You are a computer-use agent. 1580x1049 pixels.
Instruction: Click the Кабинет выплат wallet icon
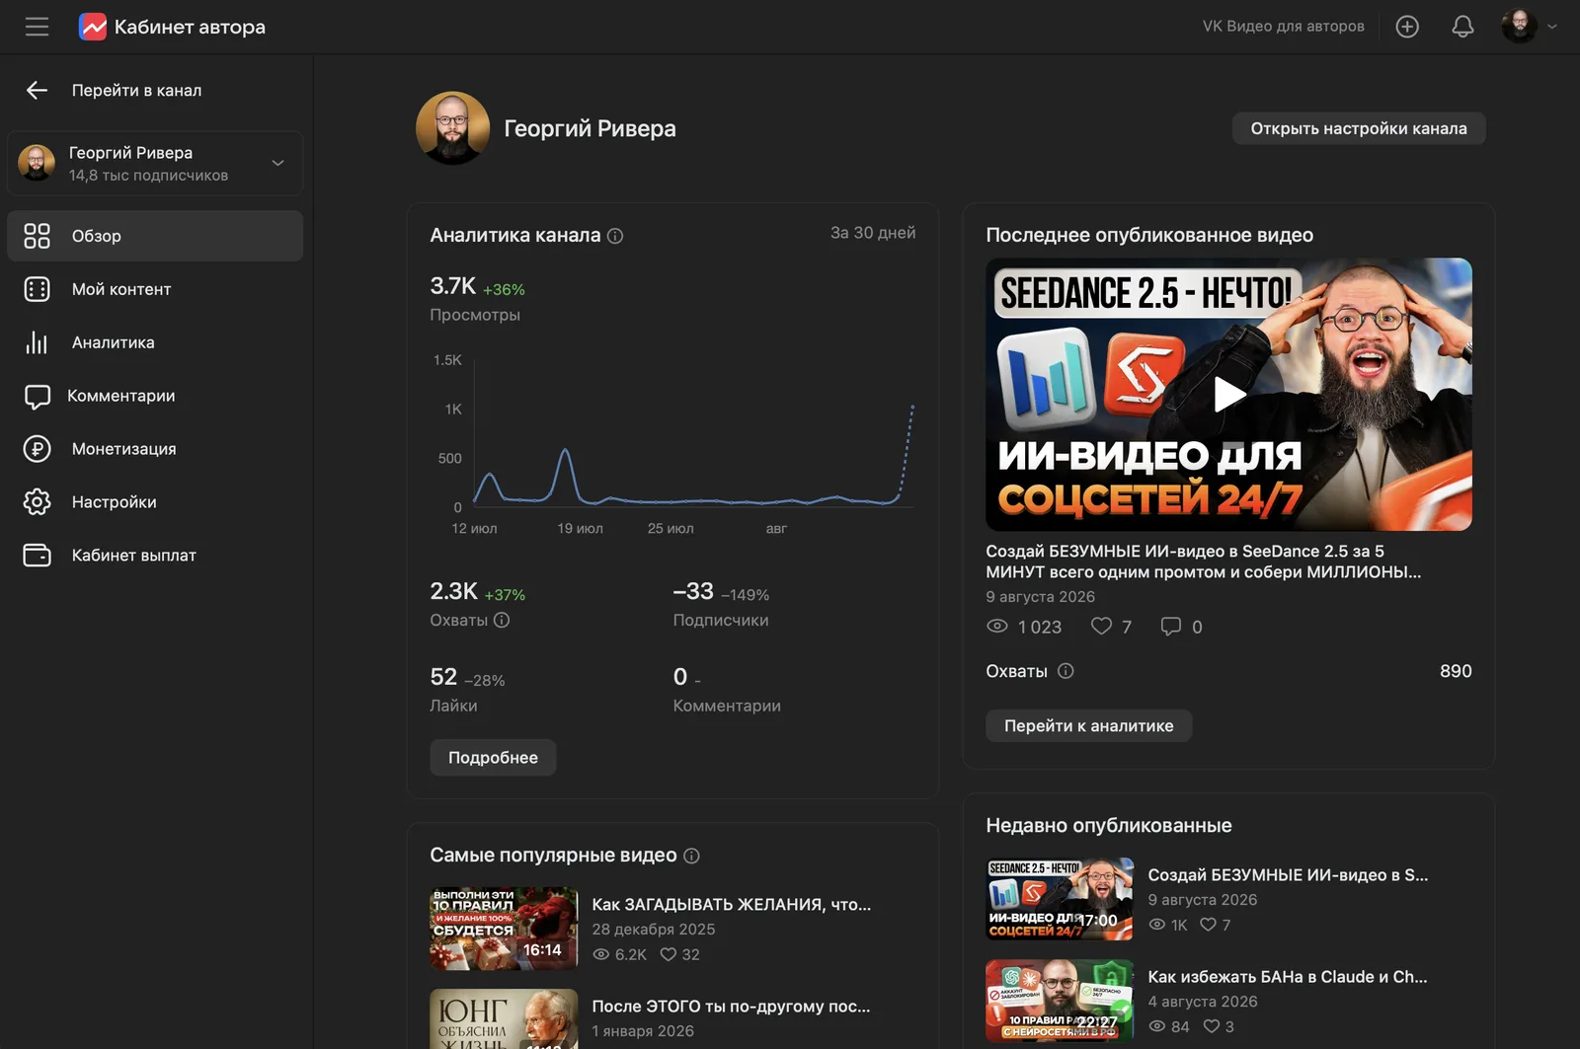click(37, 556)
